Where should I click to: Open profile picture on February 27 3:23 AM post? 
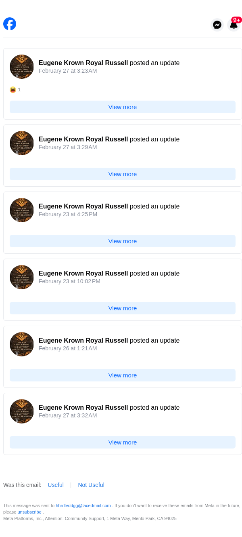point(22,67)
